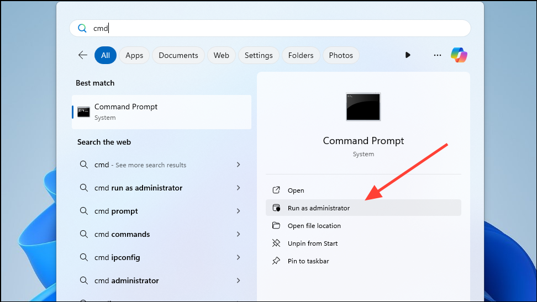Image resolution: width=537 pixels, height=302 pixels.
Task: Expand chevron for 'cmd commands' suggestion
Action: click(238, 234)
